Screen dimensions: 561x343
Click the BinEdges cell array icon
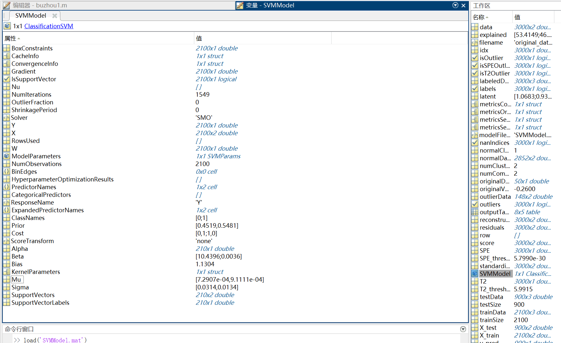tap(6, 172)
